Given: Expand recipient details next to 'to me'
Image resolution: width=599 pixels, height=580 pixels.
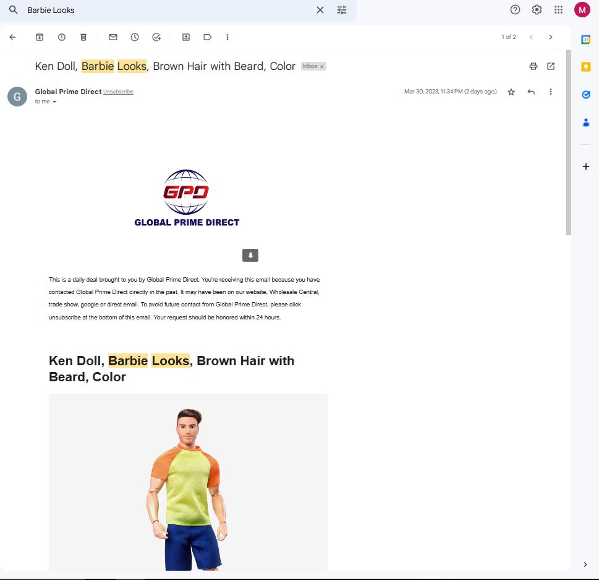Looking at the screenshot, I should (54, 102).
